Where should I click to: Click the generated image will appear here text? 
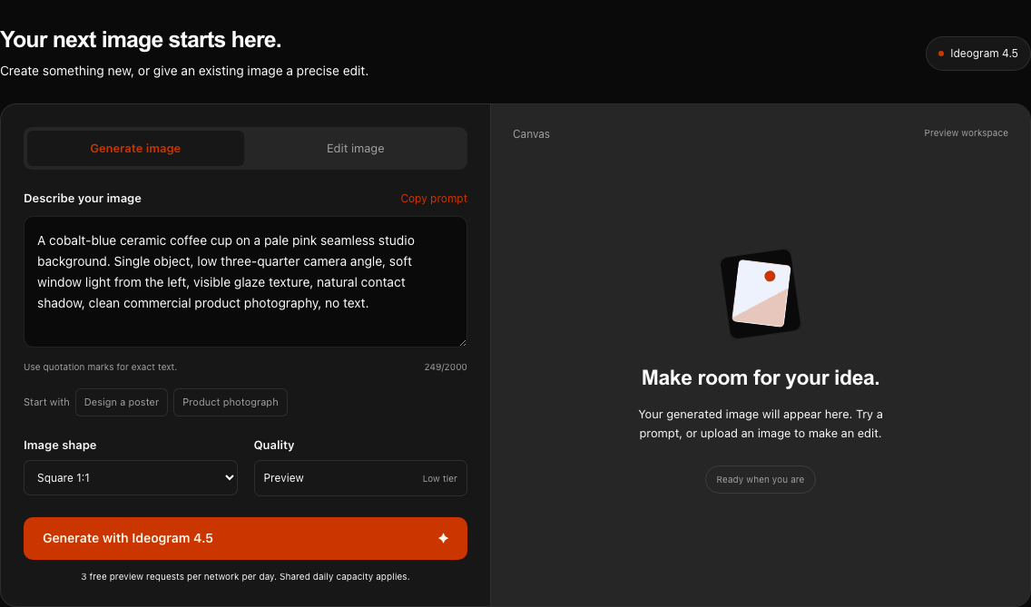coord(761,424)
